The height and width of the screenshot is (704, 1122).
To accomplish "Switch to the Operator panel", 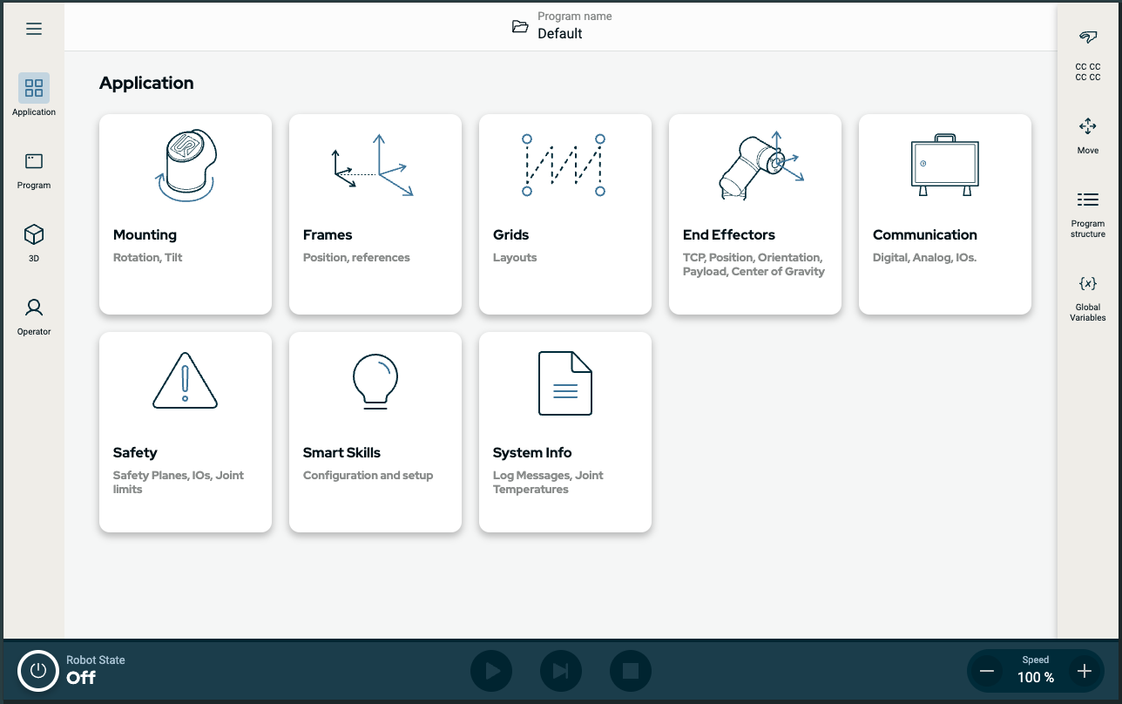I will coord(33,315).
